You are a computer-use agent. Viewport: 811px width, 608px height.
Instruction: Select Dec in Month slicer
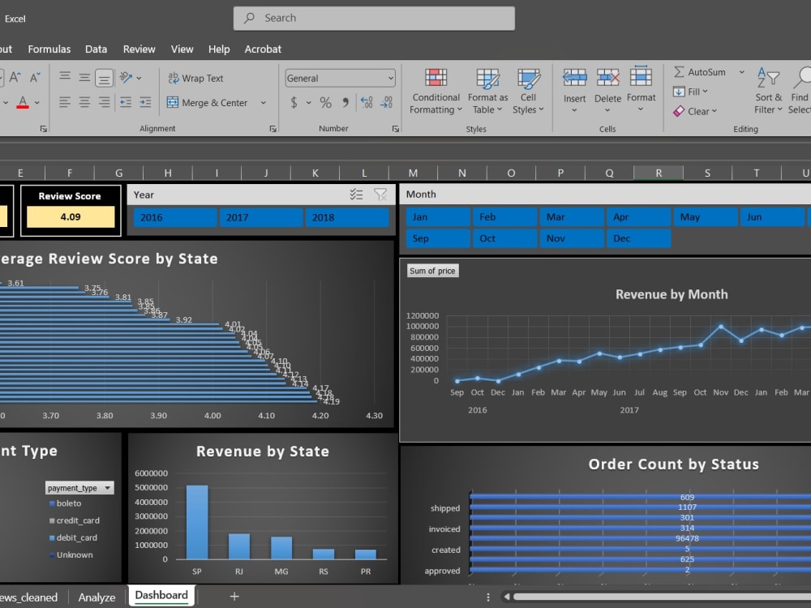pos(639,238)
